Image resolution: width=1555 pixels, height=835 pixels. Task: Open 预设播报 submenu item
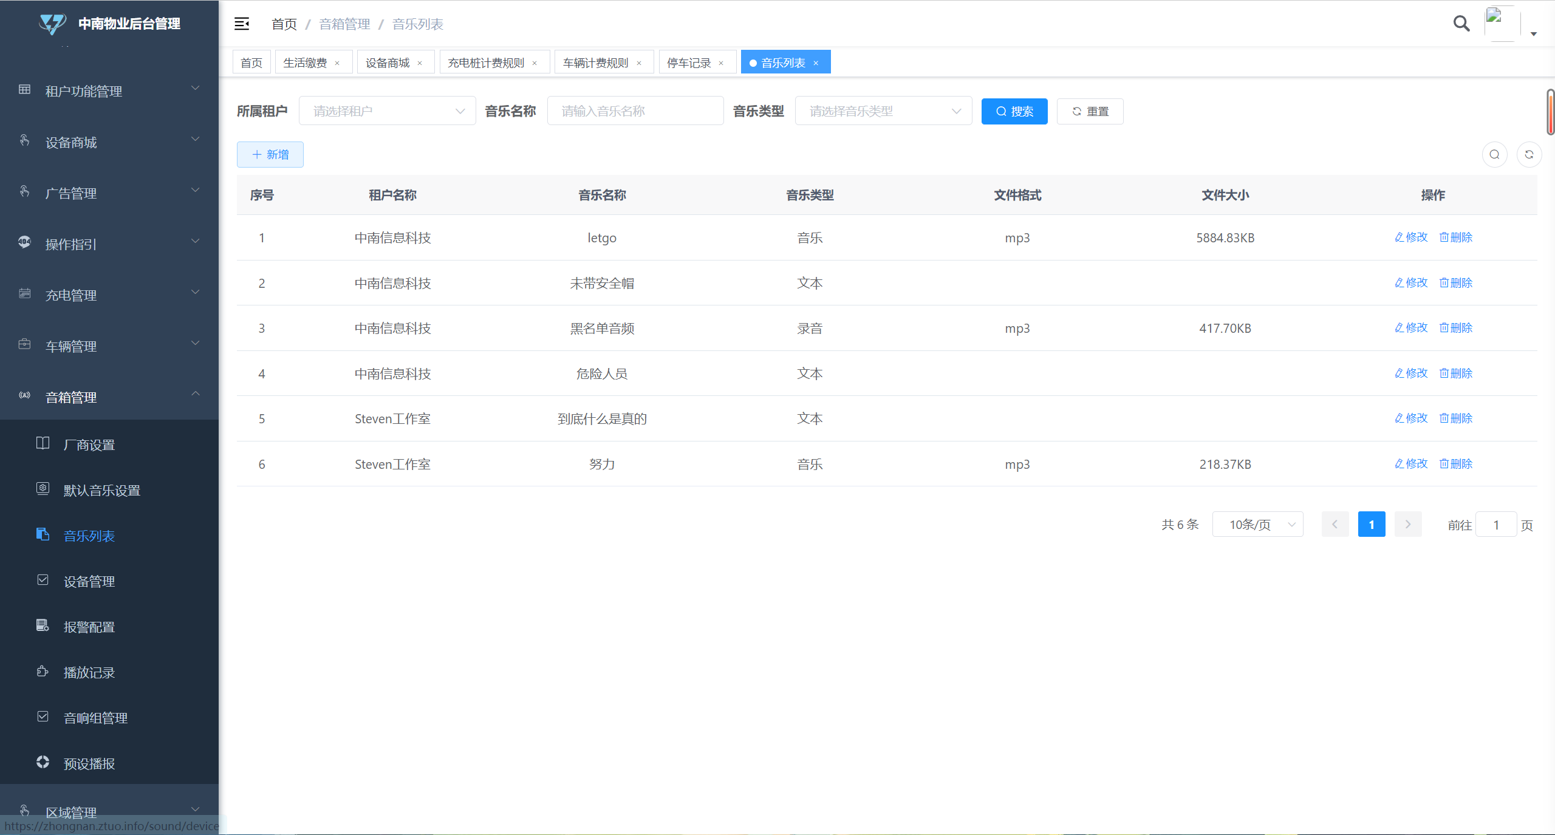(x=109, y=763)
